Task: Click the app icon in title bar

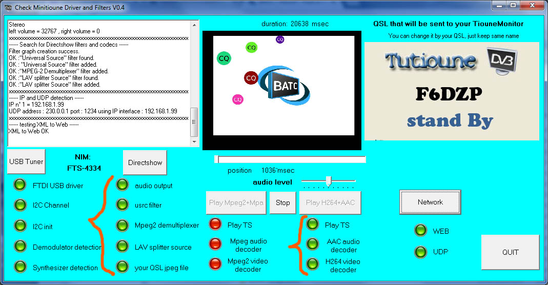Action: click(x=8, y=7)
